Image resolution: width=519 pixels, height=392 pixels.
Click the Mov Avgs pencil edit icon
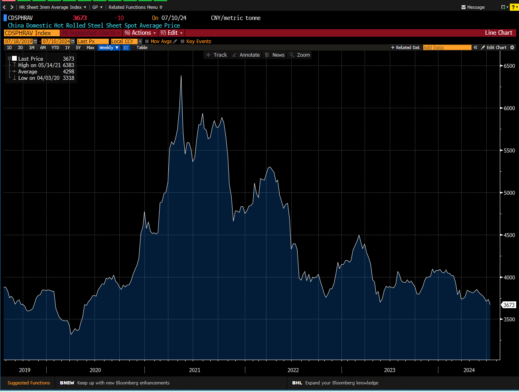pos(175,42)
